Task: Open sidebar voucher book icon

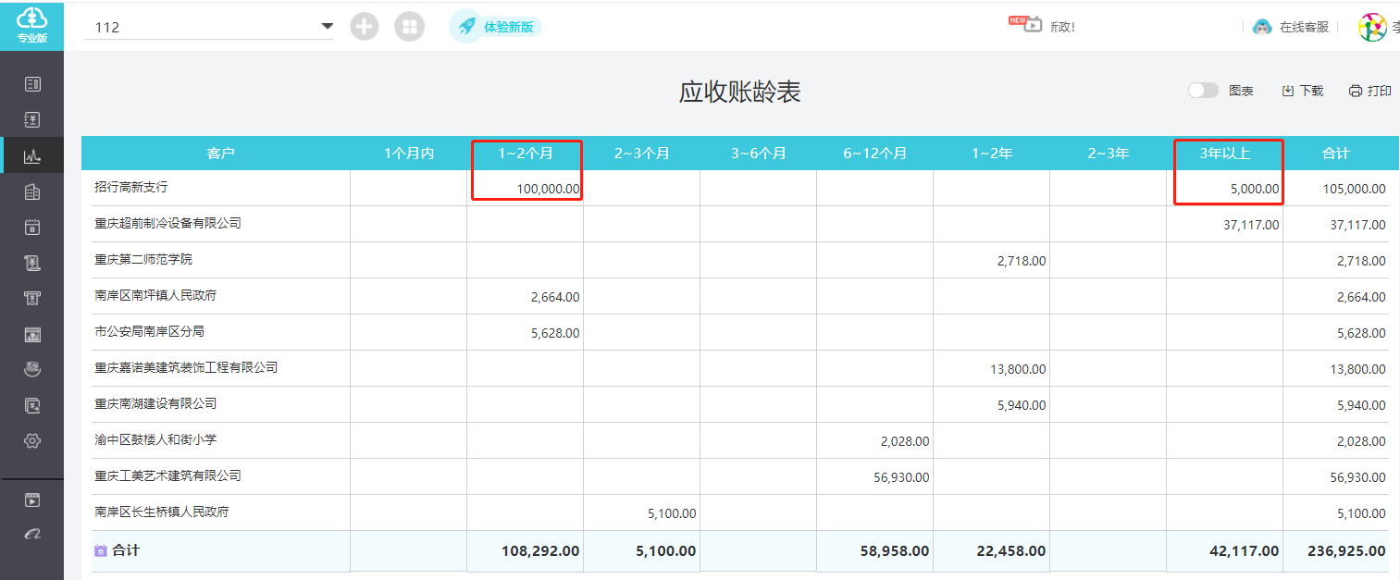Action: tap(32, 84)
